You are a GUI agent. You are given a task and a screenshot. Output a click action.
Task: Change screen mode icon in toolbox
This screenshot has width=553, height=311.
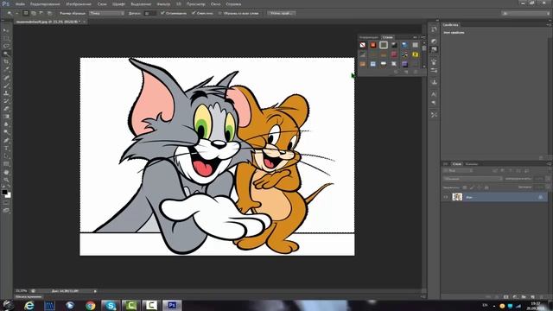pos(6,210)
